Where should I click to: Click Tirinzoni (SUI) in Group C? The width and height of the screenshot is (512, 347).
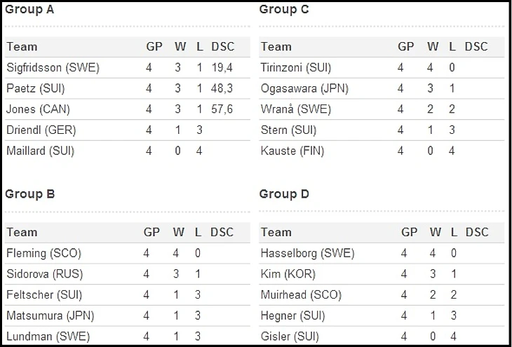[296, 68]
